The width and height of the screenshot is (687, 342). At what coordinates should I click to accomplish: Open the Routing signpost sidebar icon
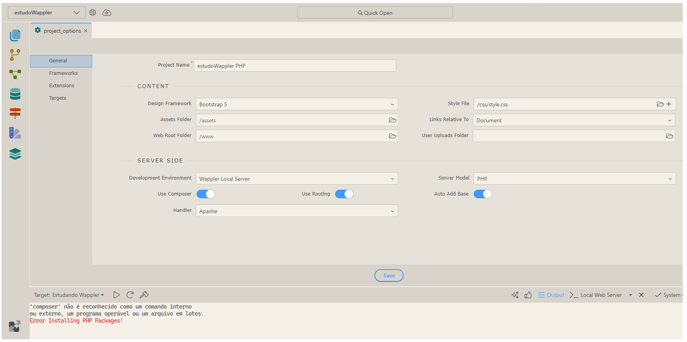click(x=15, y=113)
